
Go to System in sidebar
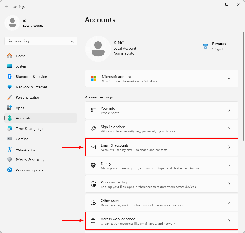click(21, 66)
